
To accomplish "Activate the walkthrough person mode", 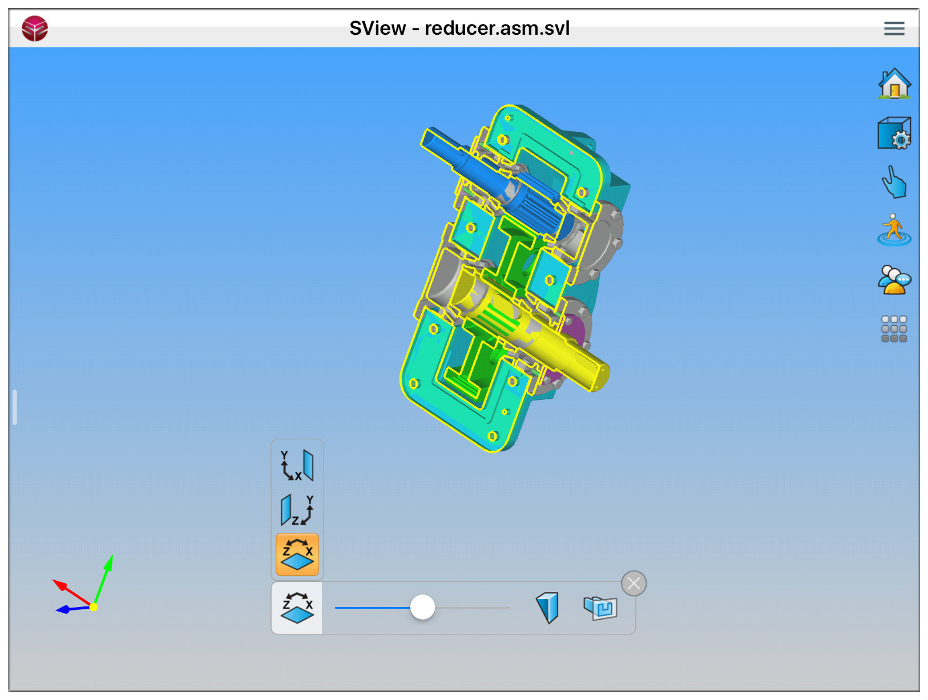I will coord(894,229).
